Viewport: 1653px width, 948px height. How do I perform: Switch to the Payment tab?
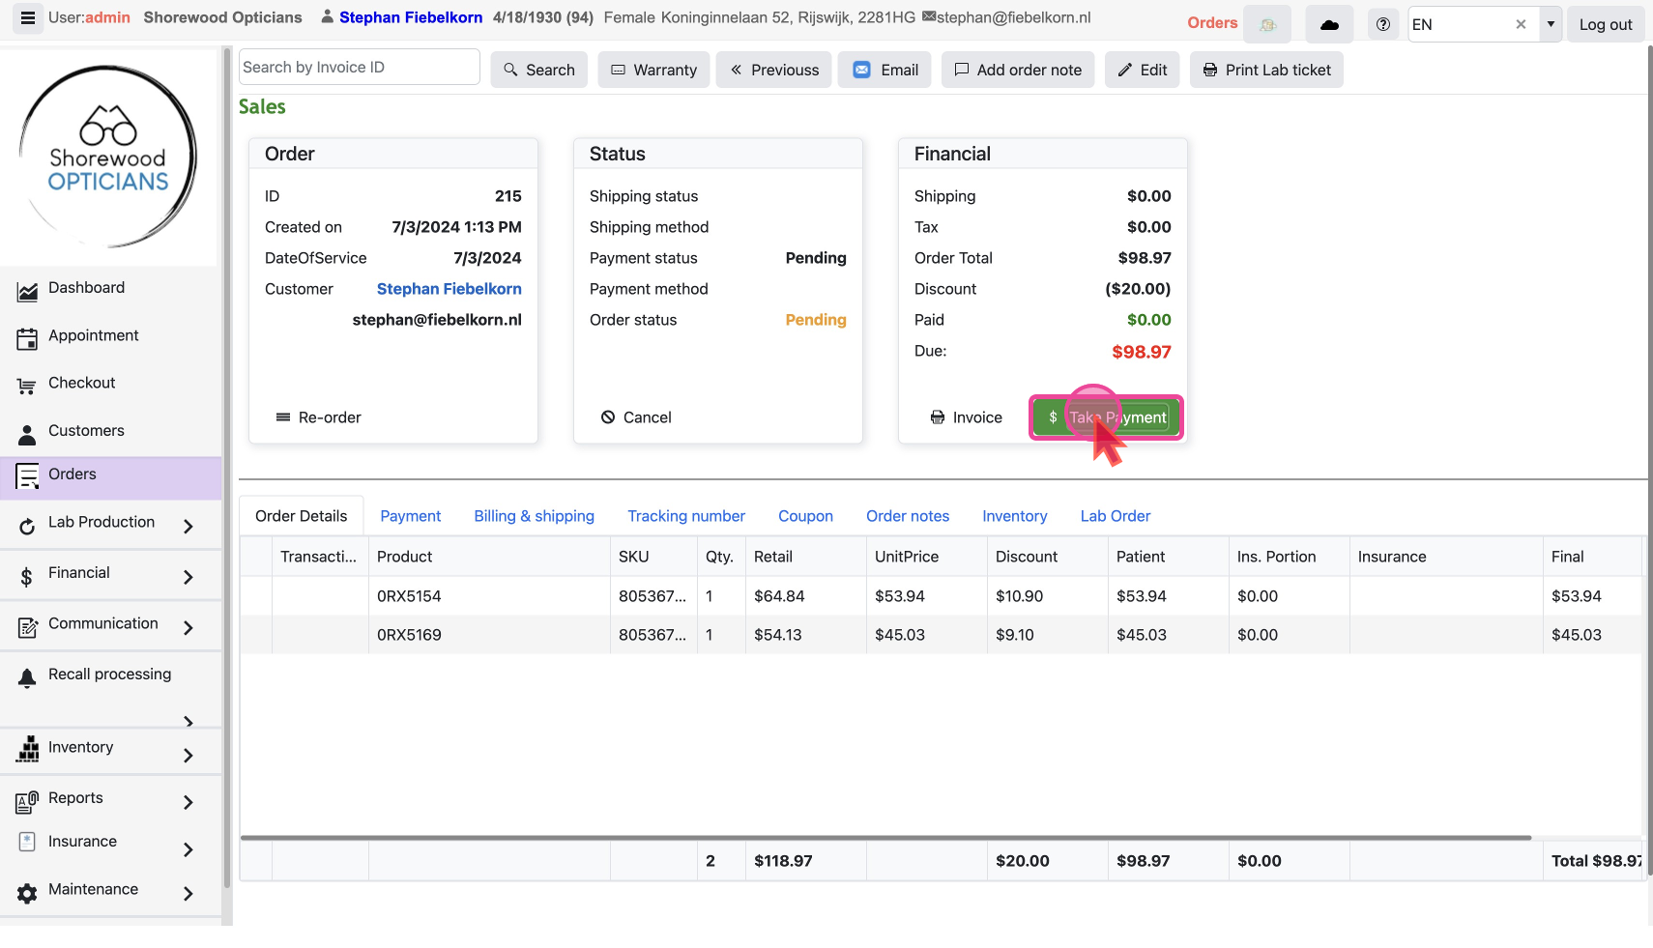[410, 516]
